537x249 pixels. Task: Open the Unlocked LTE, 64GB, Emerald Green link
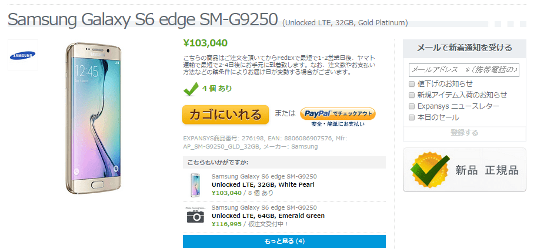point(268,216)
